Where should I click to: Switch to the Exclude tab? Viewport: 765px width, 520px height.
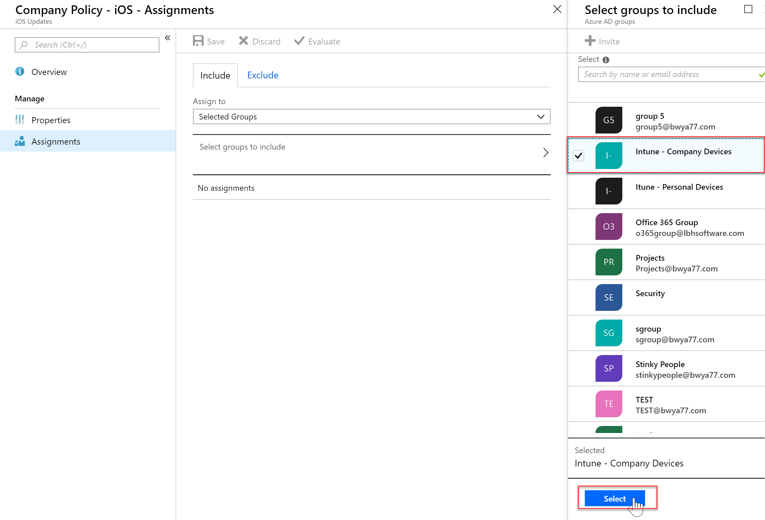pos(263,75)
